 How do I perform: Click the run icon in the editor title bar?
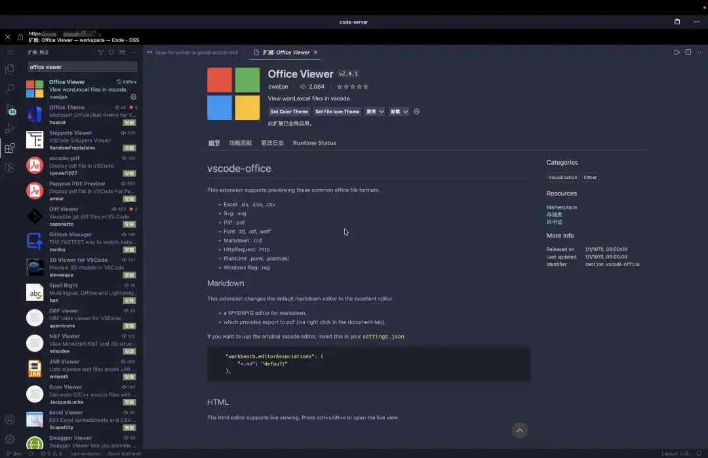coord(677,52)
